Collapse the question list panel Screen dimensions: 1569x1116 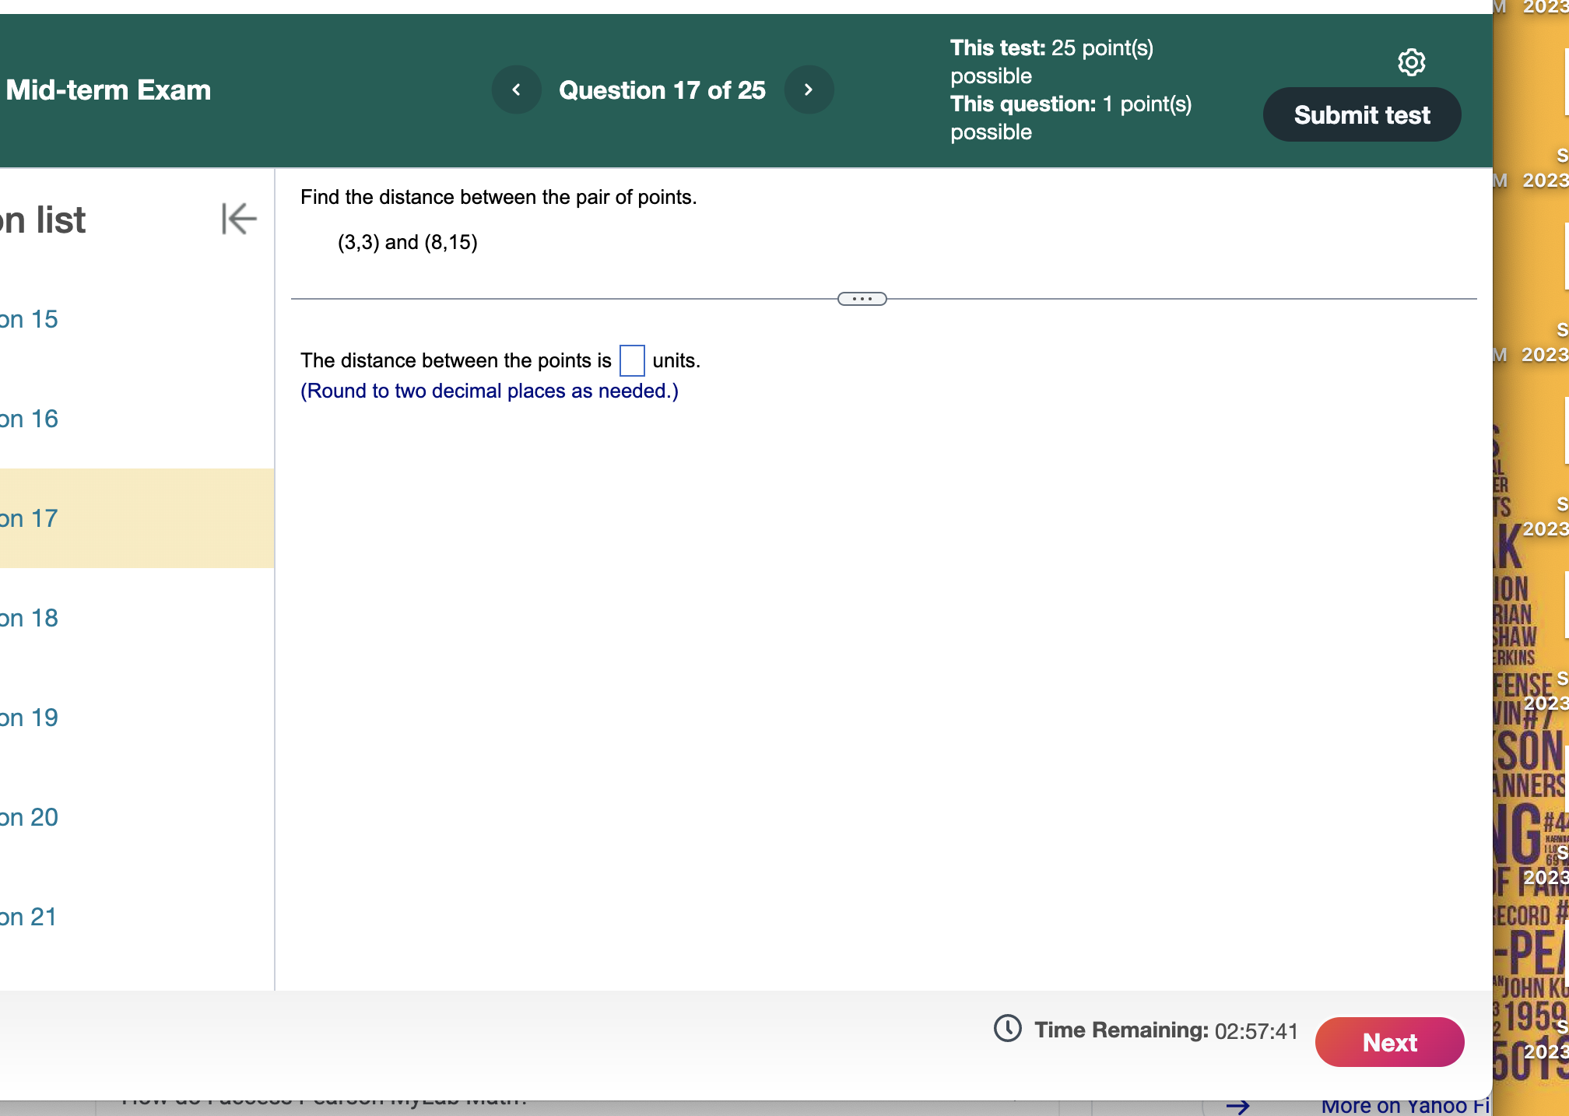click(238, 219)
